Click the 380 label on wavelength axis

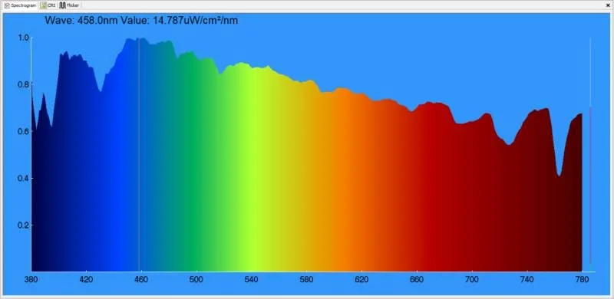pos(31,279)
